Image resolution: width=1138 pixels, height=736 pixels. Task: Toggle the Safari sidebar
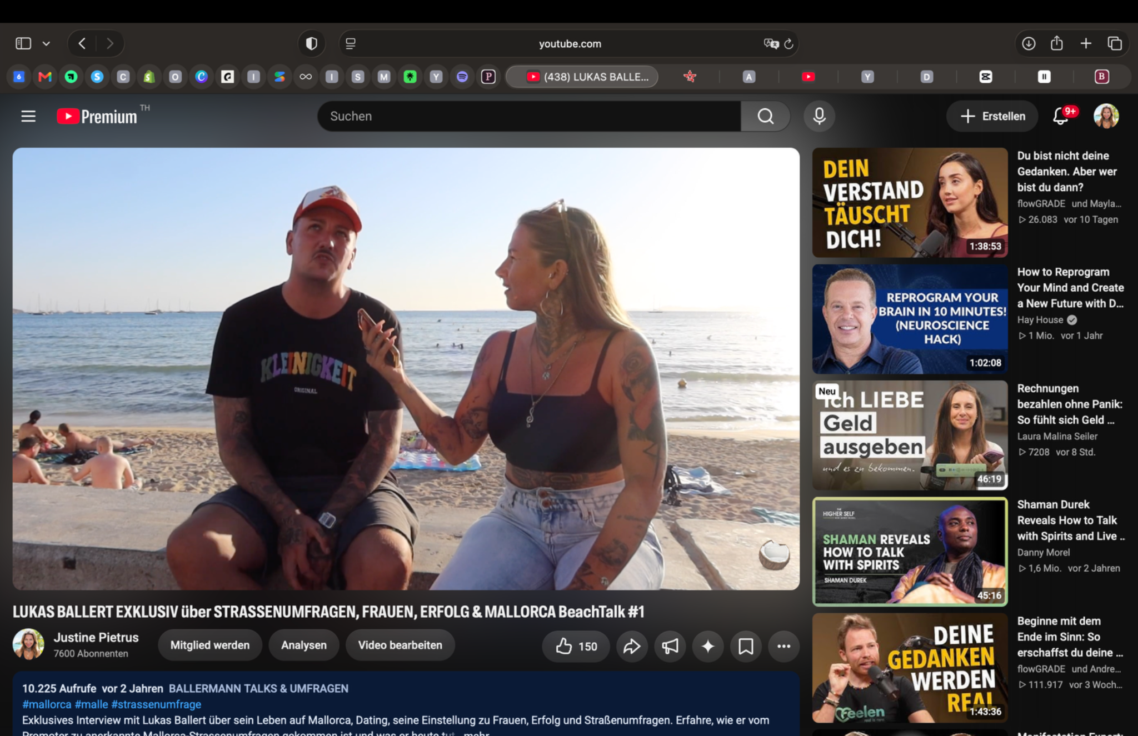23,43
